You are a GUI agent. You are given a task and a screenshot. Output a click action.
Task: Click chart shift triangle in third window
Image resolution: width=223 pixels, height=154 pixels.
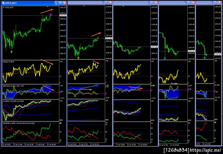(123, 6)
